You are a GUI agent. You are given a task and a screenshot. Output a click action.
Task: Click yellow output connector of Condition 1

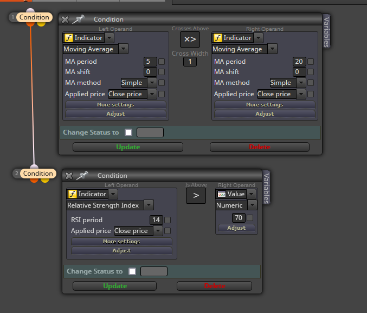point(41,24)
